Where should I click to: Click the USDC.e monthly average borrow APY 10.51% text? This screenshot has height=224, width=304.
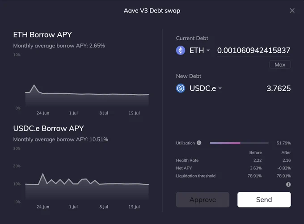[x=60, y=139]
